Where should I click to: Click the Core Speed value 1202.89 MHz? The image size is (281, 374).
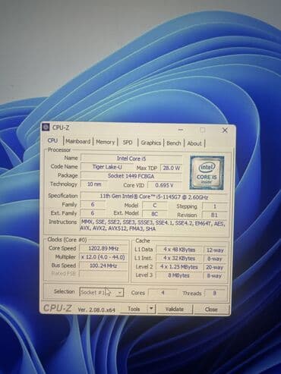pyautogui.click(x=103, y=248)
